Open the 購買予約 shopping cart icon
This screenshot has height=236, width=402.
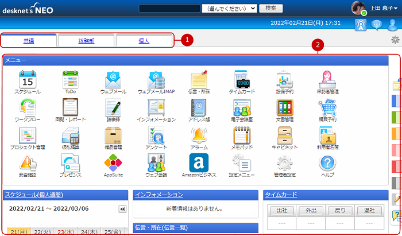327,107
